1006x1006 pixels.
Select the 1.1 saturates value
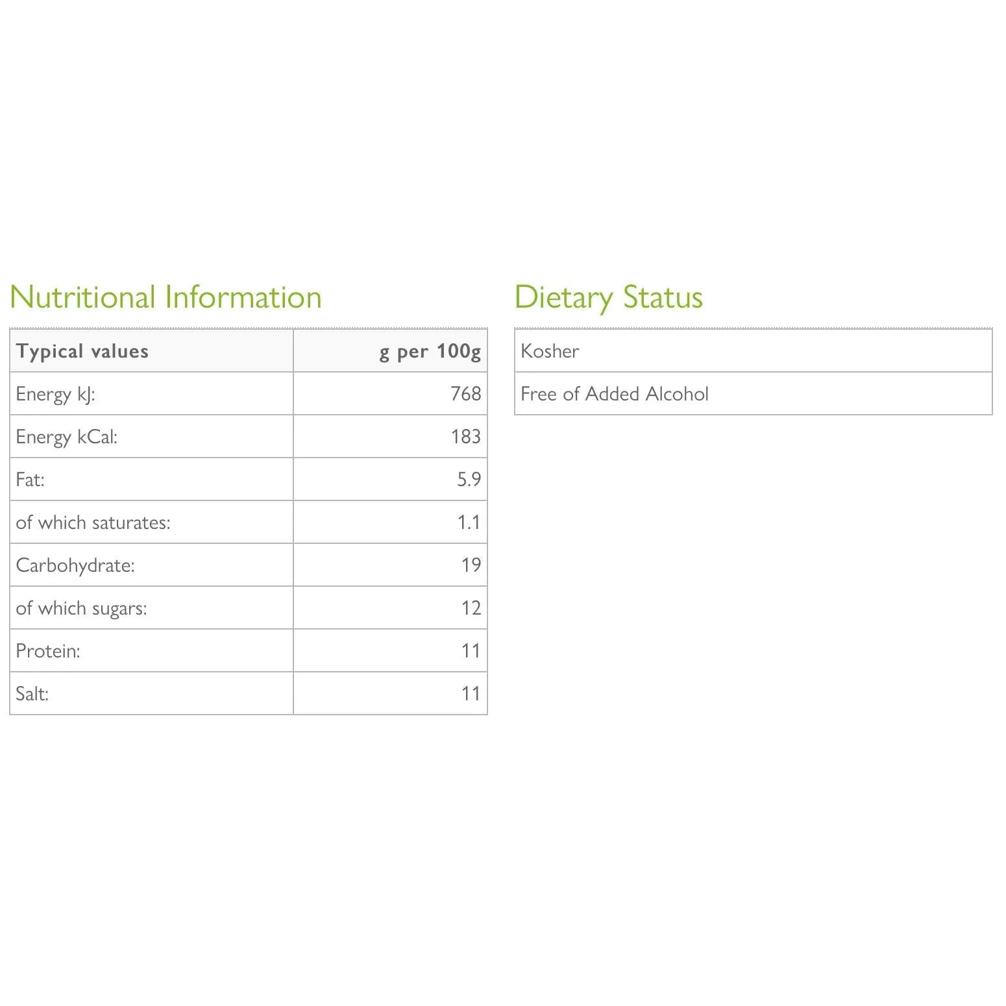469,522
